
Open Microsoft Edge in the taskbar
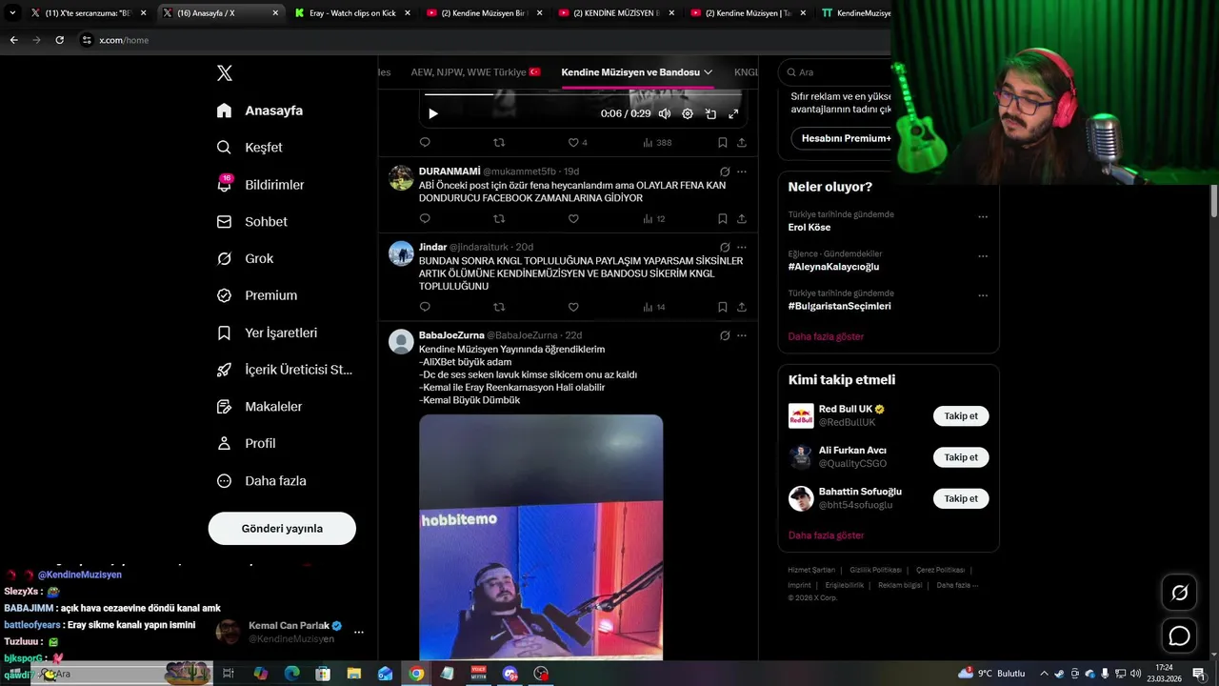pyautogui.click(x=291, y=674)
